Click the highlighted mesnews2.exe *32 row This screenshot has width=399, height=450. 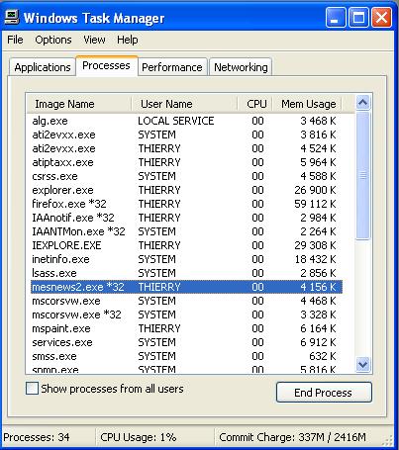tap(186, 287)
